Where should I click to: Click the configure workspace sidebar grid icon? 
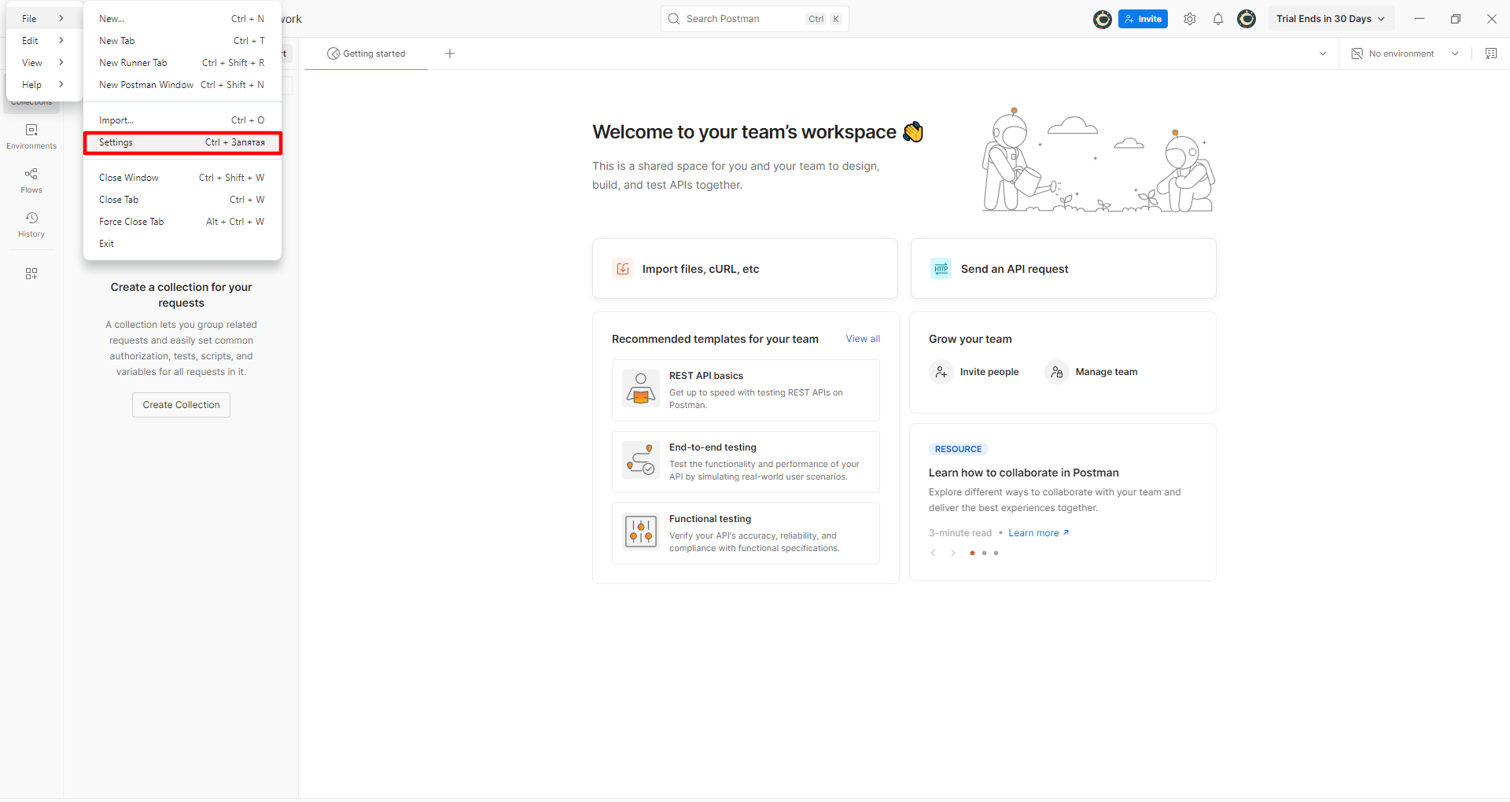pos(31,274)
